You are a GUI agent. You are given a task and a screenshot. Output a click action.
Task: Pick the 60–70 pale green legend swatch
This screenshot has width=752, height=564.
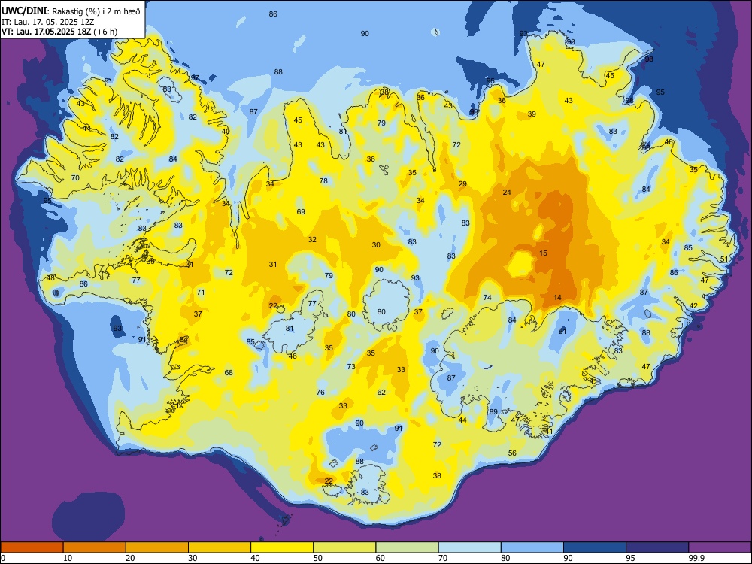point(407,547)
